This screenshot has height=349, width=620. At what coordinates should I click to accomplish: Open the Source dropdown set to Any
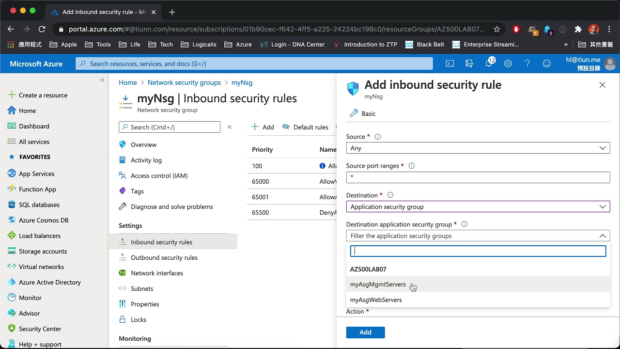(478, 148)
